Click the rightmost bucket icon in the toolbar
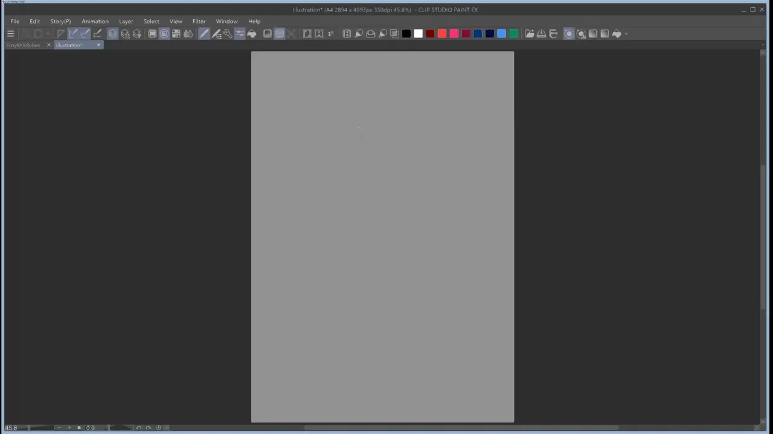Screen dimensions: 773x434 tap(617, 34)
